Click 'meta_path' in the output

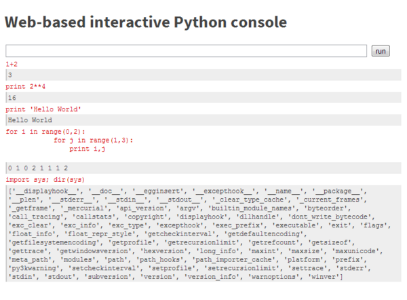click(x=30, y=260)
